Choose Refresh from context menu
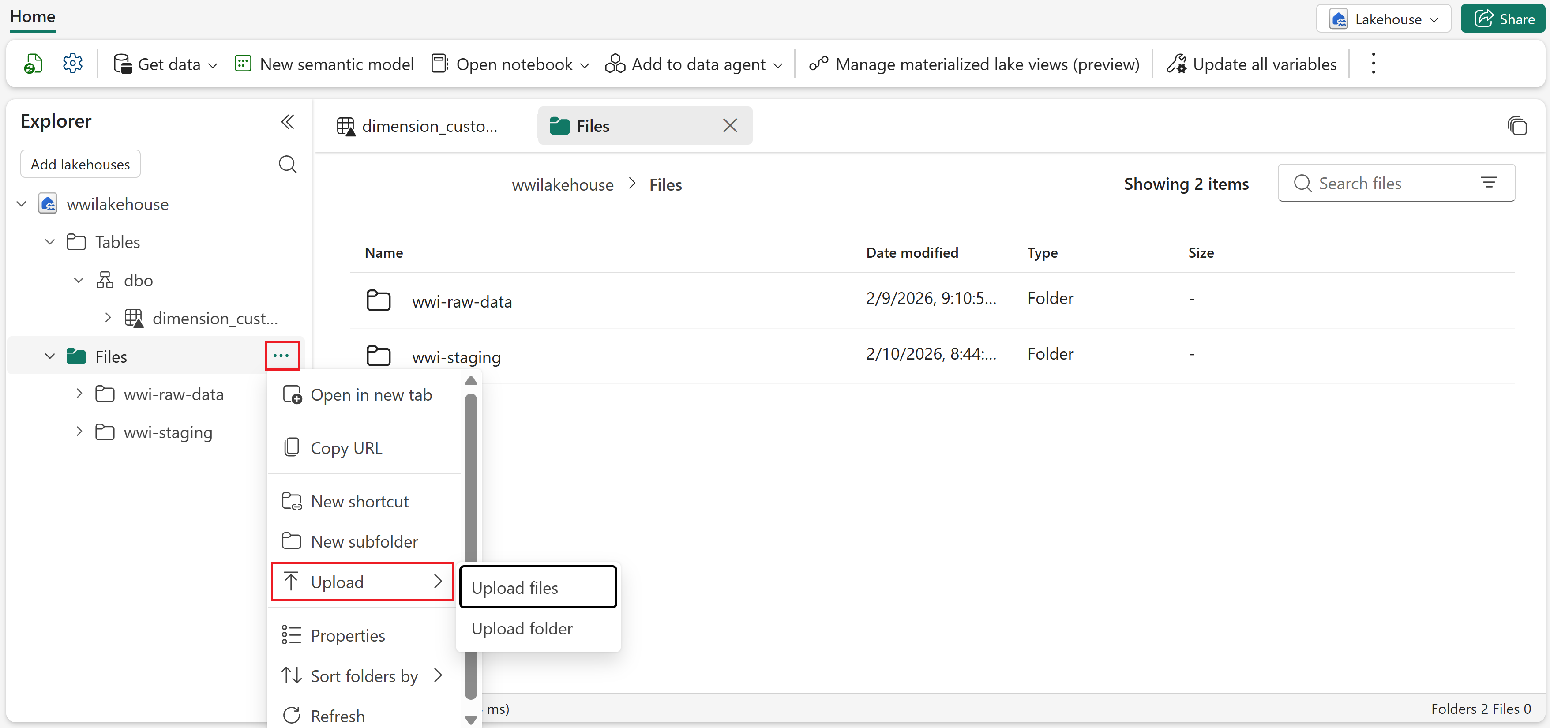Viewport: 1550px width, 728px height. tap(364, 715)
